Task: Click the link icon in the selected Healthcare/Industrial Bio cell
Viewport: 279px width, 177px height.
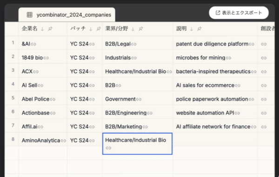Action: (x=108, y=148)
